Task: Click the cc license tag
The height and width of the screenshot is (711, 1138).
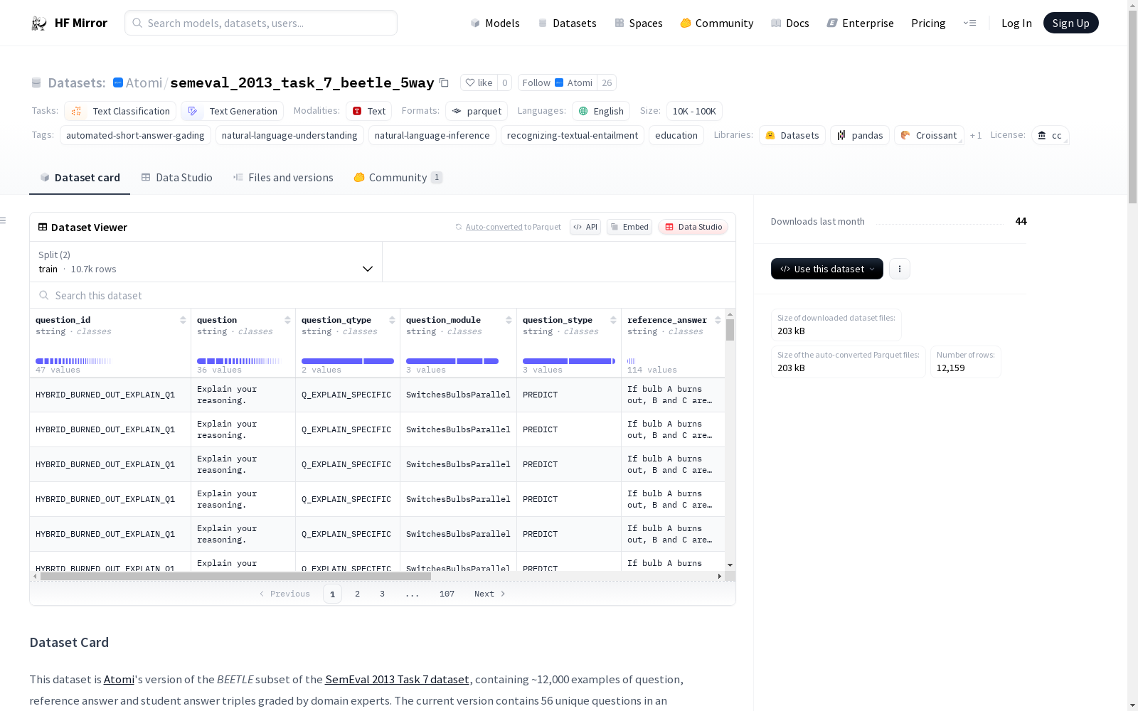Action: [x=1050, y=135]
